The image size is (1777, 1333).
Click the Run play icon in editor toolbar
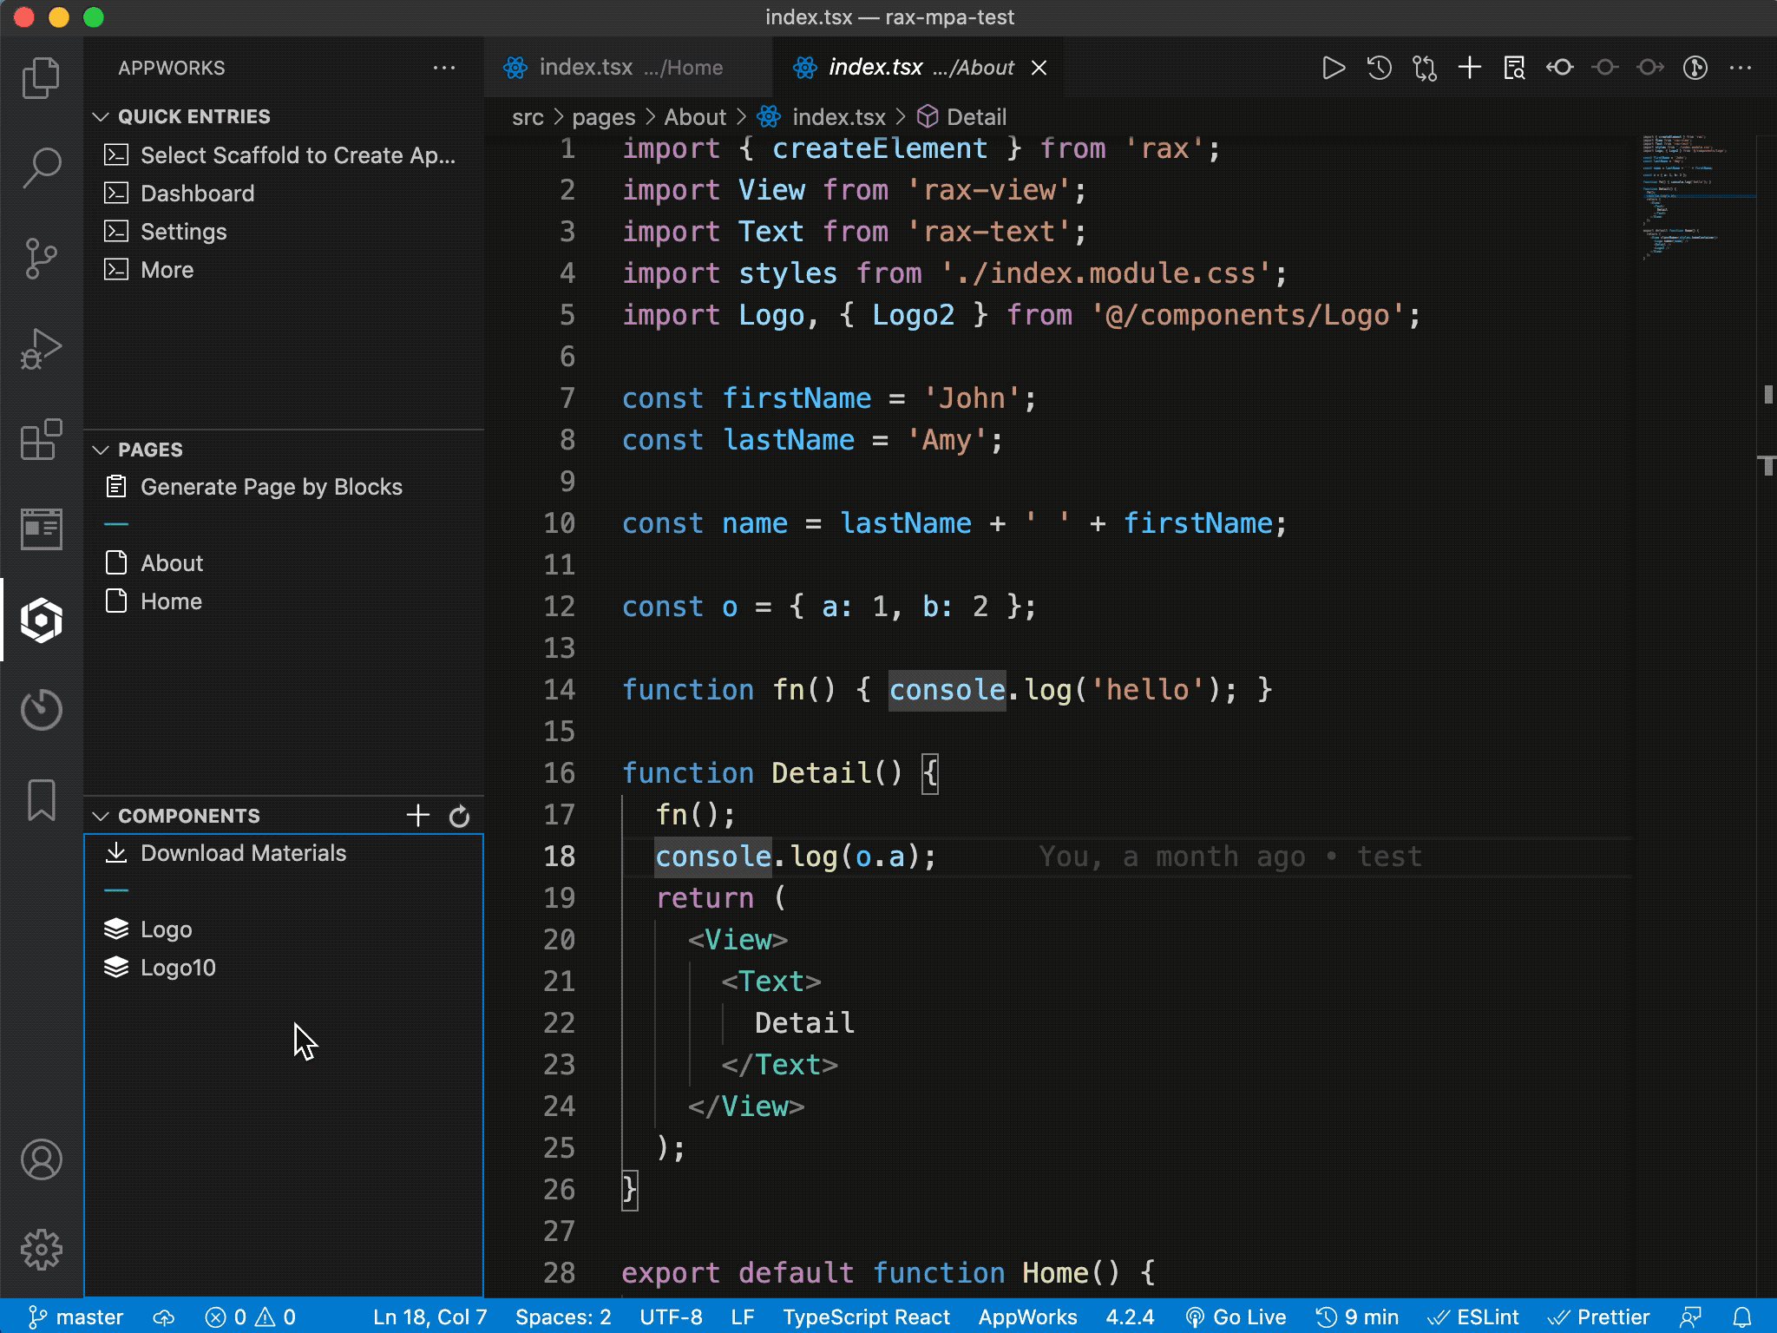point(1334,68)
